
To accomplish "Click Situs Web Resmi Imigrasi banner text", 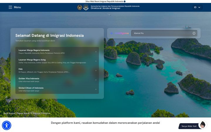I will tap(104, 1).
